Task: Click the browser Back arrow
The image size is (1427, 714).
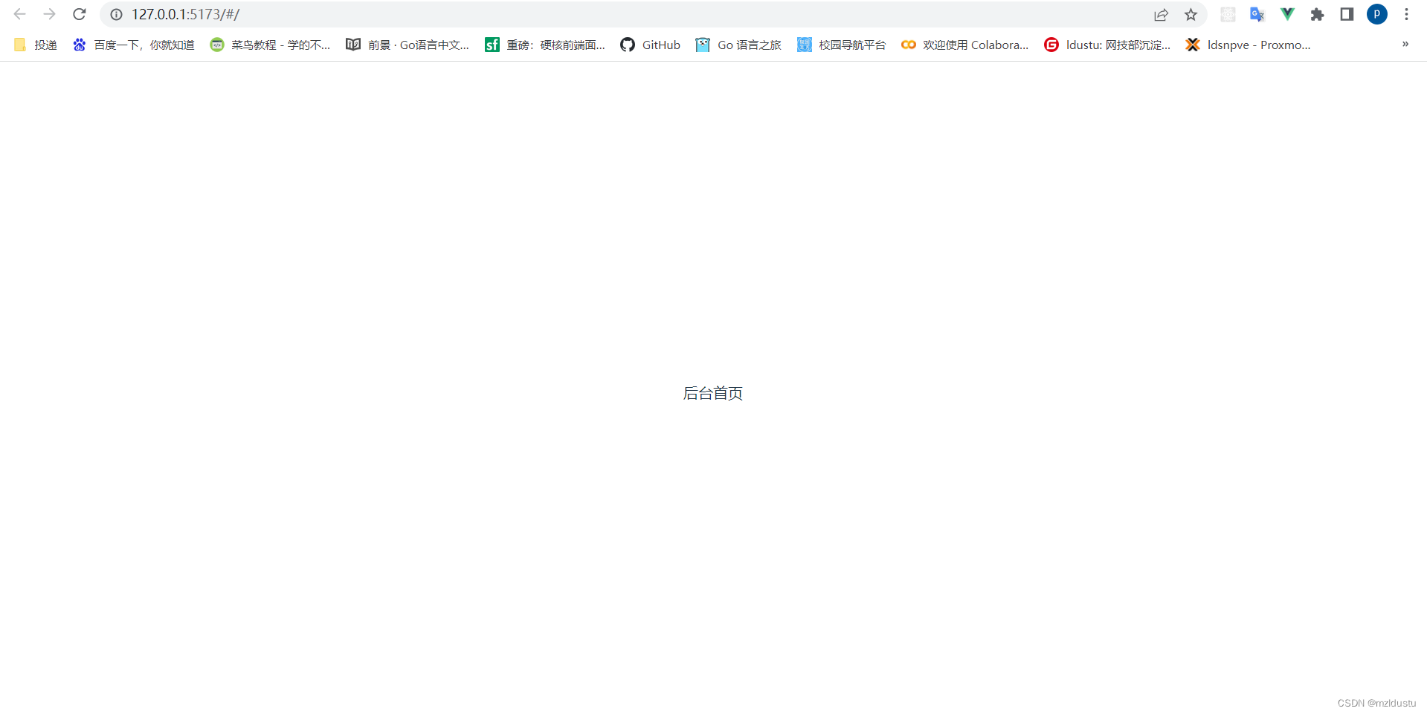Action: pos(19,13)
